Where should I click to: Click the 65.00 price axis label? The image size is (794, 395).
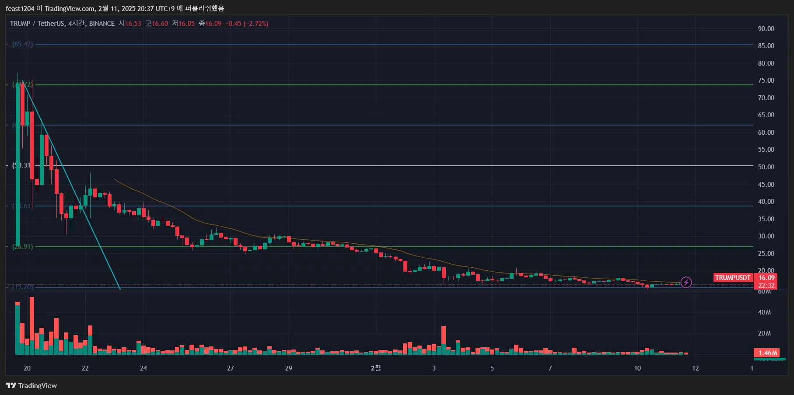766,115
